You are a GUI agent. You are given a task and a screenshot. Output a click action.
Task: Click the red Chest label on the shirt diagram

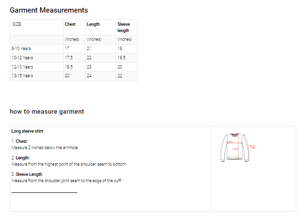point(231,142)
